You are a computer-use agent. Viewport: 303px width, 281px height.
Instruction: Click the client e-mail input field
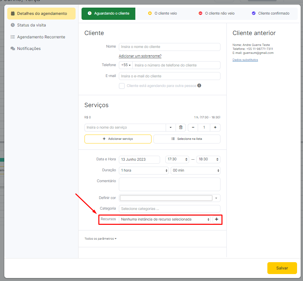[x=169, y=76]
